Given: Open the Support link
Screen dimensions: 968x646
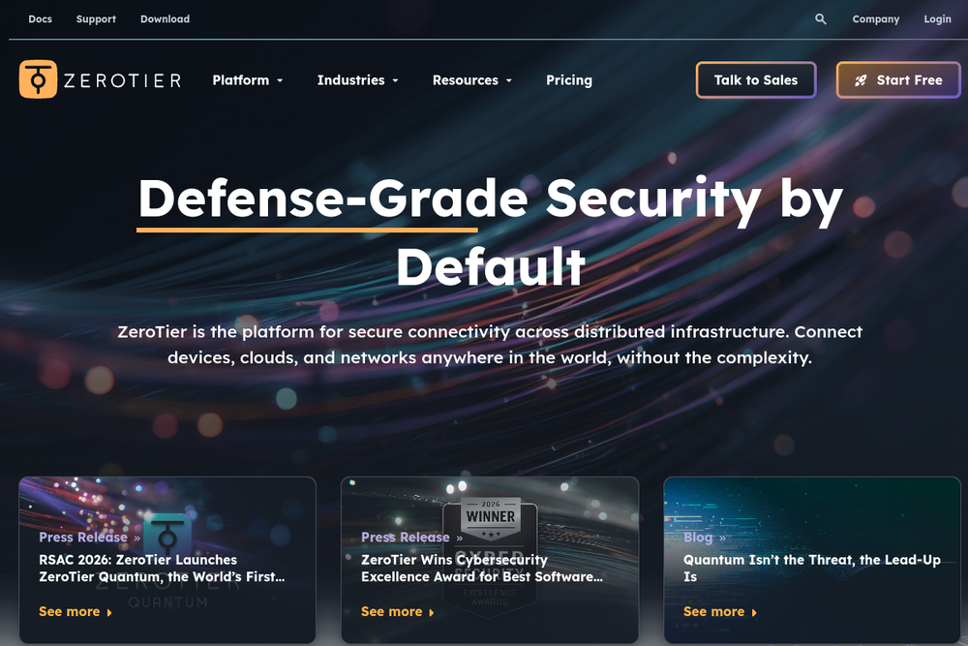Looking at the screenshot, I should click(x=96, y=19).
